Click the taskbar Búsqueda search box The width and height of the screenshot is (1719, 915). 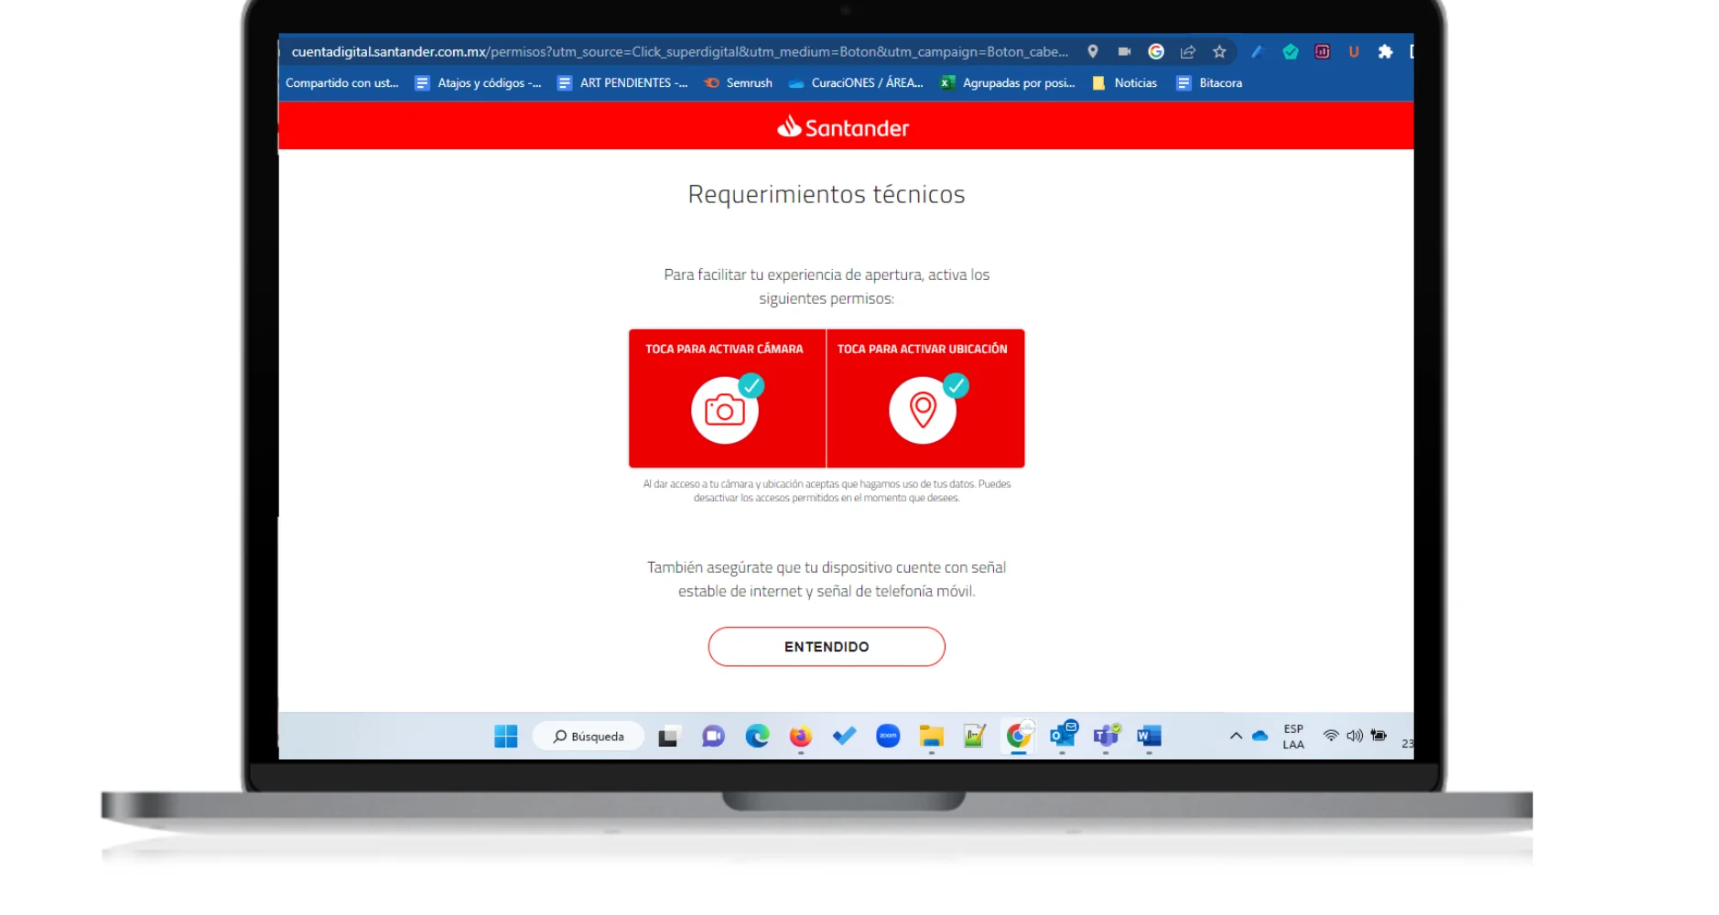pyautogui.click(x=589, y=737)
